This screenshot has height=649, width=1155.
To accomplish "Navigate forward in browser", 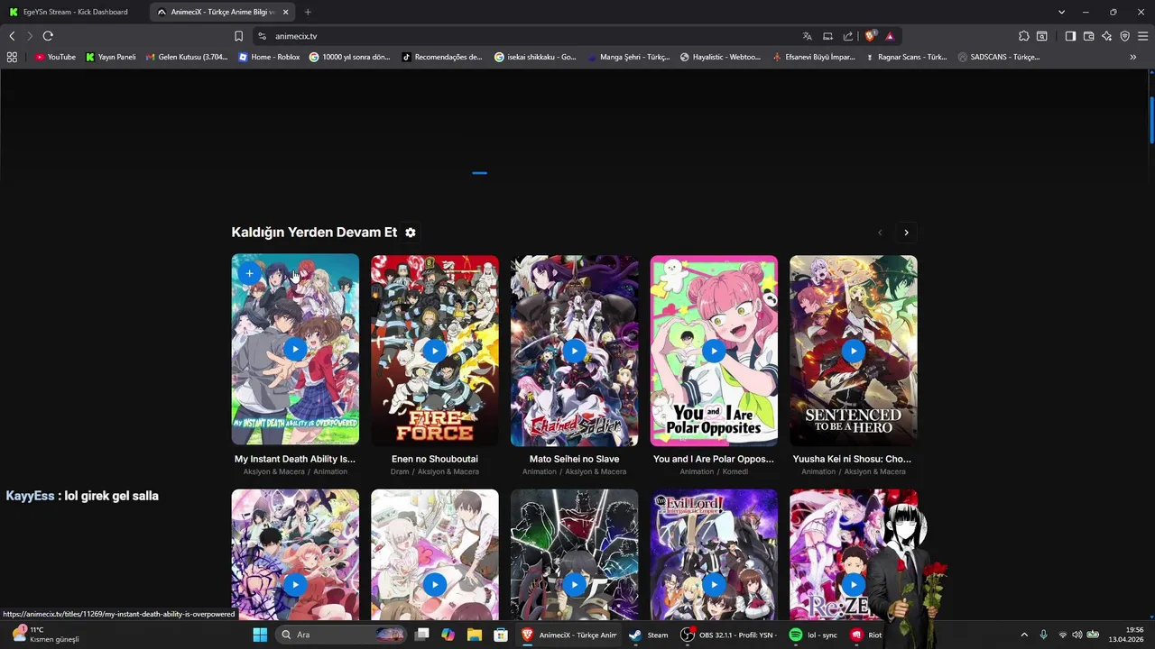I will (30, 36).
